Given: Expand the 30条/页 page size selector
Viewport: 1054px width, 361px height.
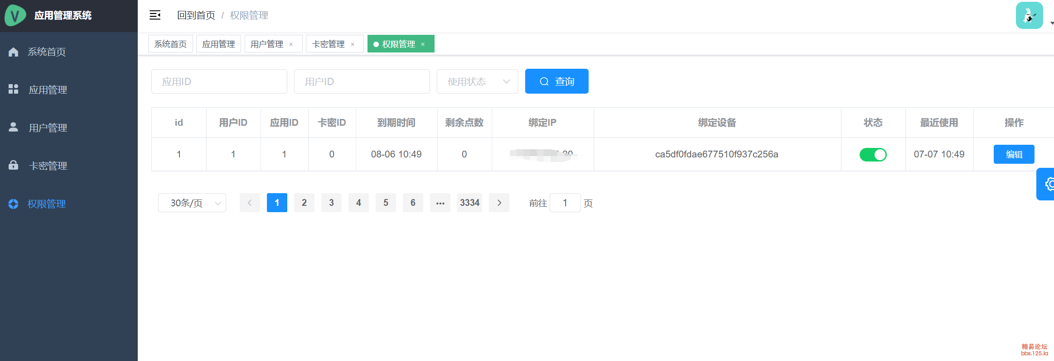Looking at the screenshot, I should click(x=192, y=203).
